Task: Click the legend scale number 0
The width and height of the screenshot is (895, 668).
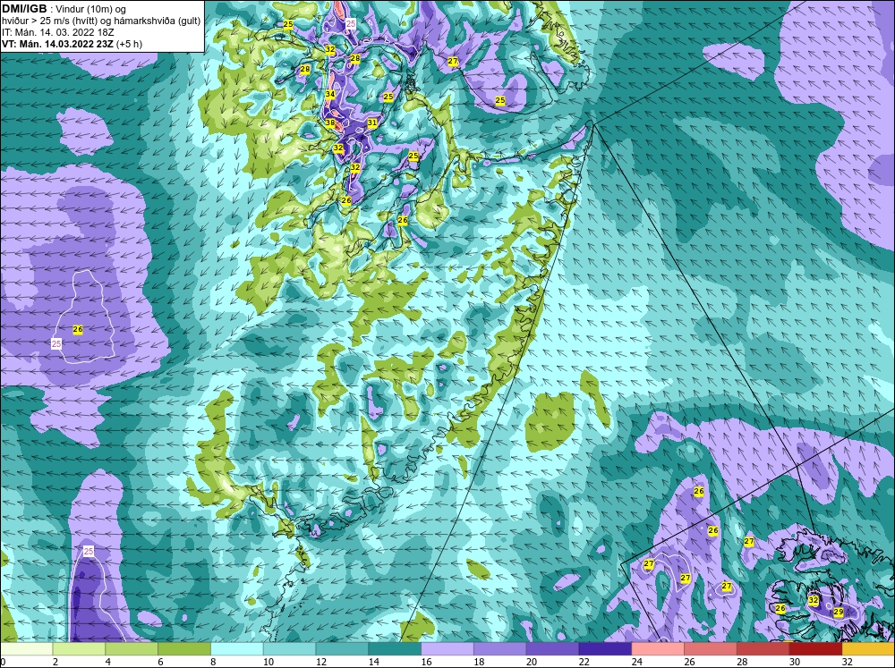Action: [3, 662]
